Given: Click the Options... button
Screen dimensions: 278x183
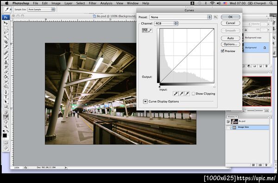Looking at the screenshot, I should [x=230, y=44].
